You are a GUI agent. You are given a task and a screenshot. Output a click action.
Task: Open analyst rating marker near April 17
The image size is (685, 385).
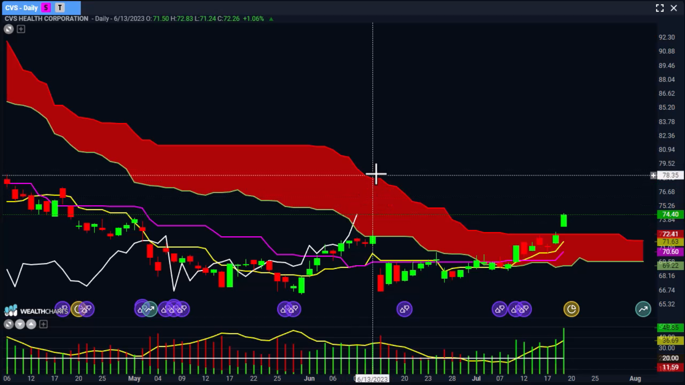point(63,309)
